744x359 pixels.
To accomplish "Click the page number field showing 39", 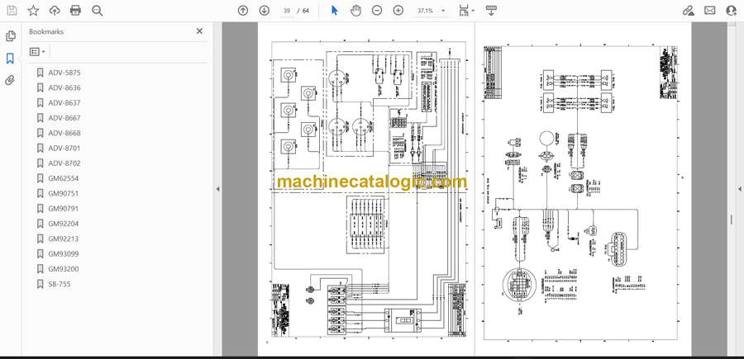I will (286, 11).
